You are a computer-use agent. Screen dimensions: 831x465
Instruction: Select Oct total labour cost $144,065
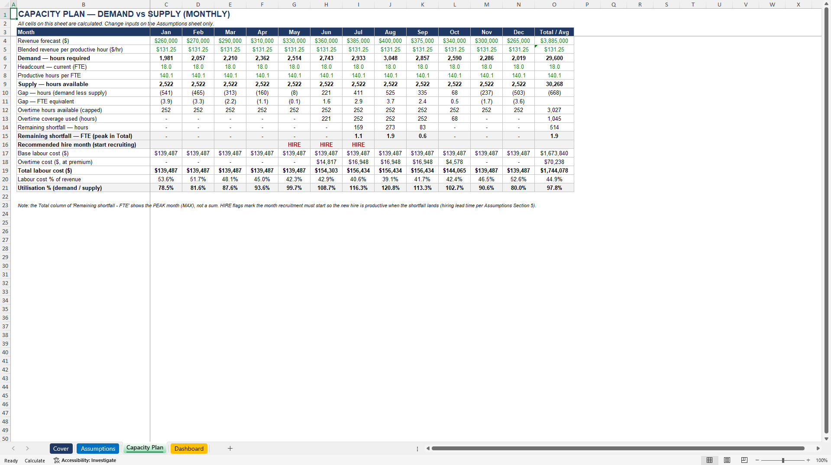(454, 170)
